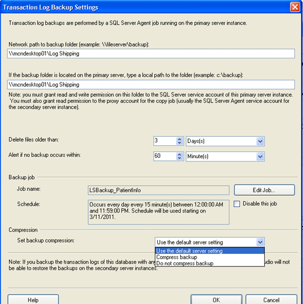Click the OK button
This screenshot has height=304, width=303.
click(216, 300)
